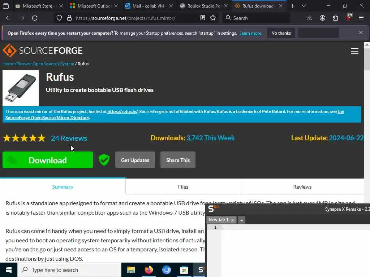Image resolution: width=370 pixels, height=277 pixels.
Task: Open the Firefox application menu
Action: (x=361, y=18)
